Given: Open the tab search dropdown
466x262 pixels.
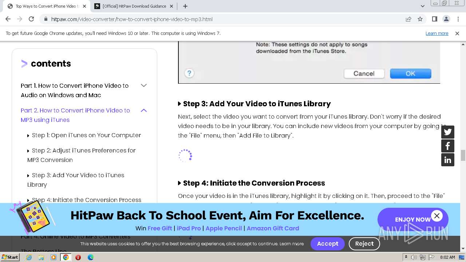Looking at the screenshot, I should (422, 6).
